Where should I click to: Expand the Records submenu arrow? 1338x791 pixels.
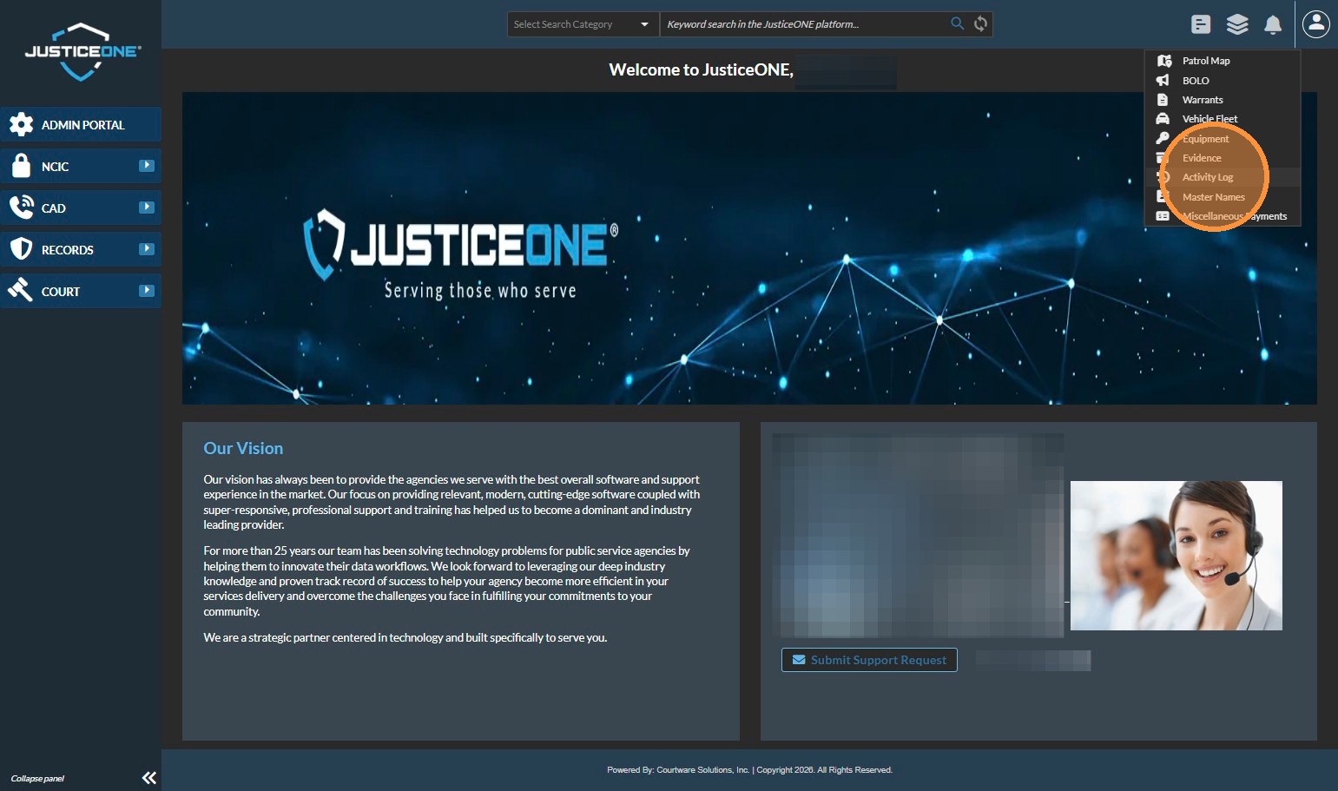point(147,248)
